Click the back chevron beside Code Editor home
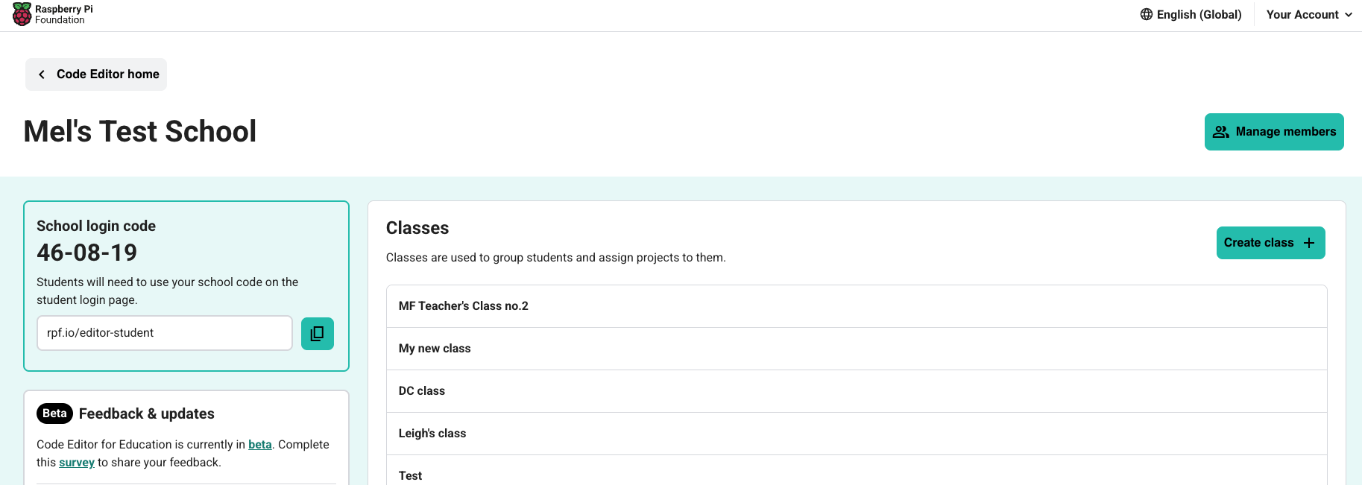1362x485 pixels. click(x=42, y=75)
